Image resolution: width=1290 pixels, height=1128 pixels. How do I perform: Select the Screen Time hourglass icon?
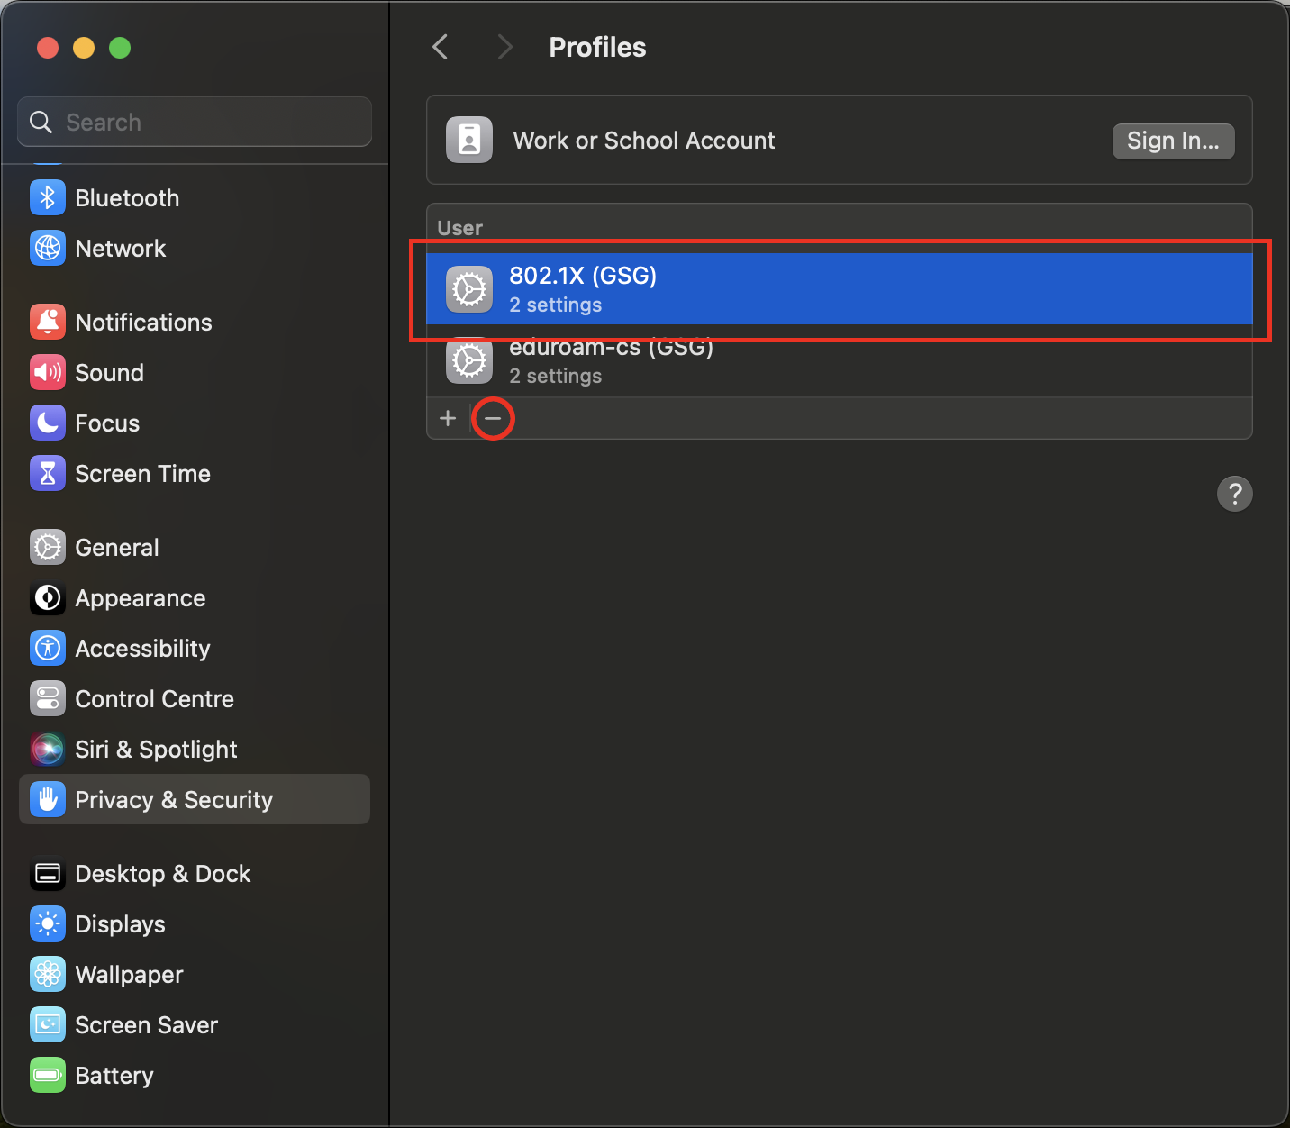47,474
